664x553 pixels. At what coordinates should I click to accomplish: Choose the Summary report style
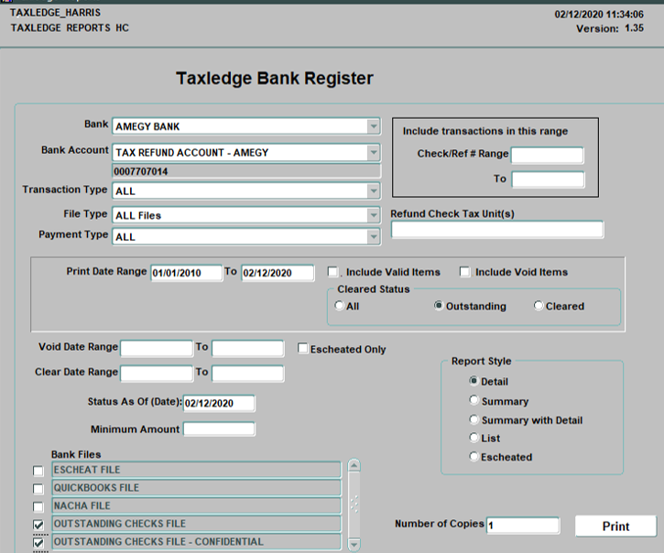tap(474, 401)
